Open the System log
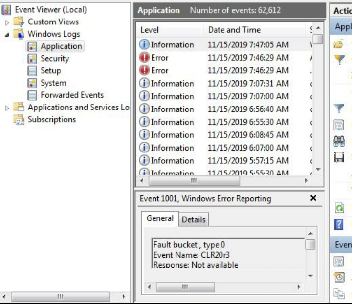This screenshot has height=304, width=352. (x=53, y=83)
